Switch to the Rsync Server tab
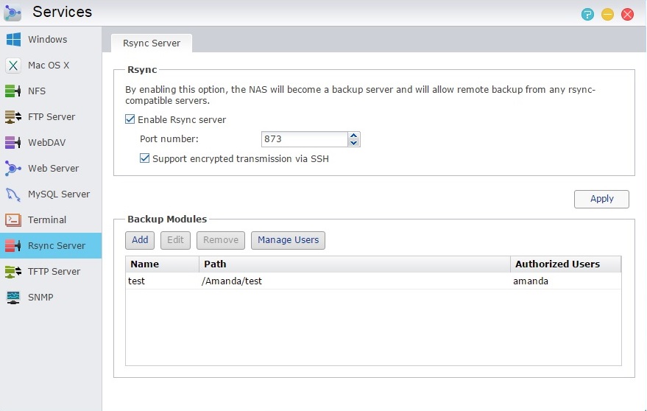Viewport: 647px width, 411px height. pyautogui.click(x=152, y=43)
